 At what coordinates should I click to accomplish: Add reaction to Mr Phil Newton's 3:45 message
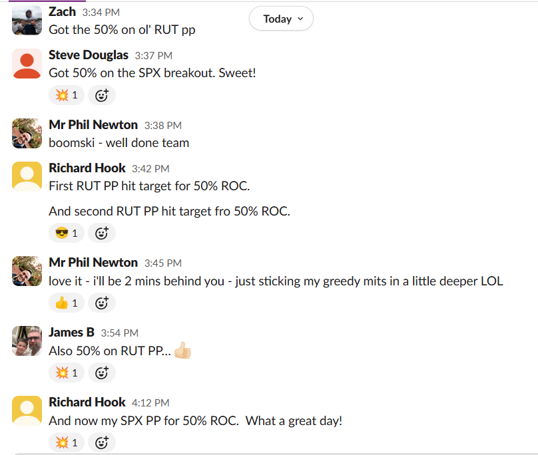point(101,303)
